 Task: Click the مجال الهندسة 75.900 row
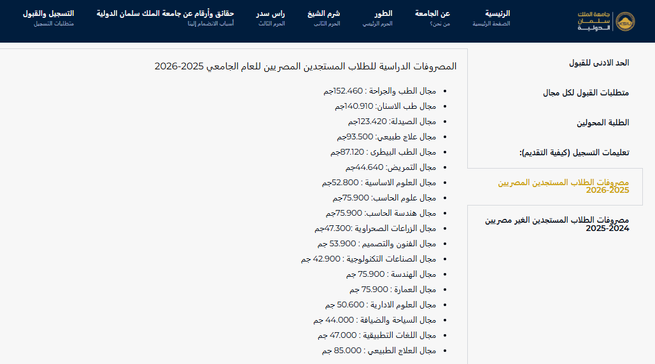391,274
